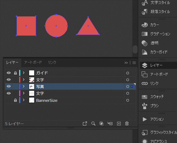Click selected-art indicator square on 写真 layer
The height and width of the screenshot is (143, 177).
(132, 87)
